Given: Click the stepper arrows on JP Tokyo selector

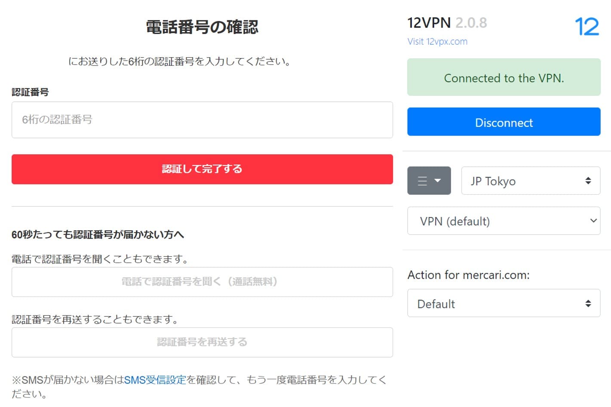Looking at the screenshot, I should click(588, 181).
